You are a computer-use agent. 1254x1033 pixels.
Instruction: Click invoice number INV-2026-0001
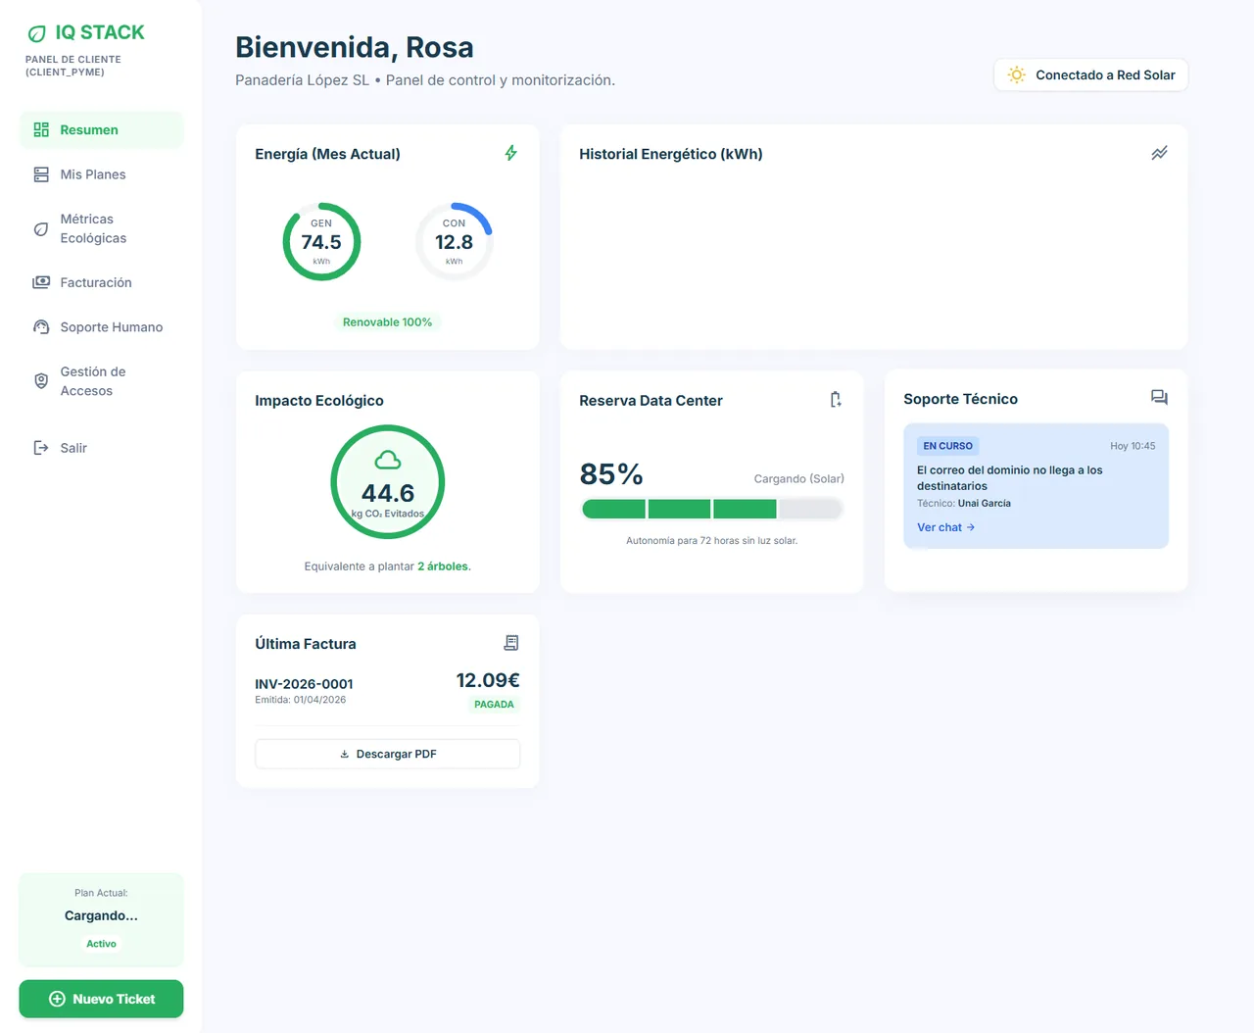pyautogui.click(x=304, y=684)
